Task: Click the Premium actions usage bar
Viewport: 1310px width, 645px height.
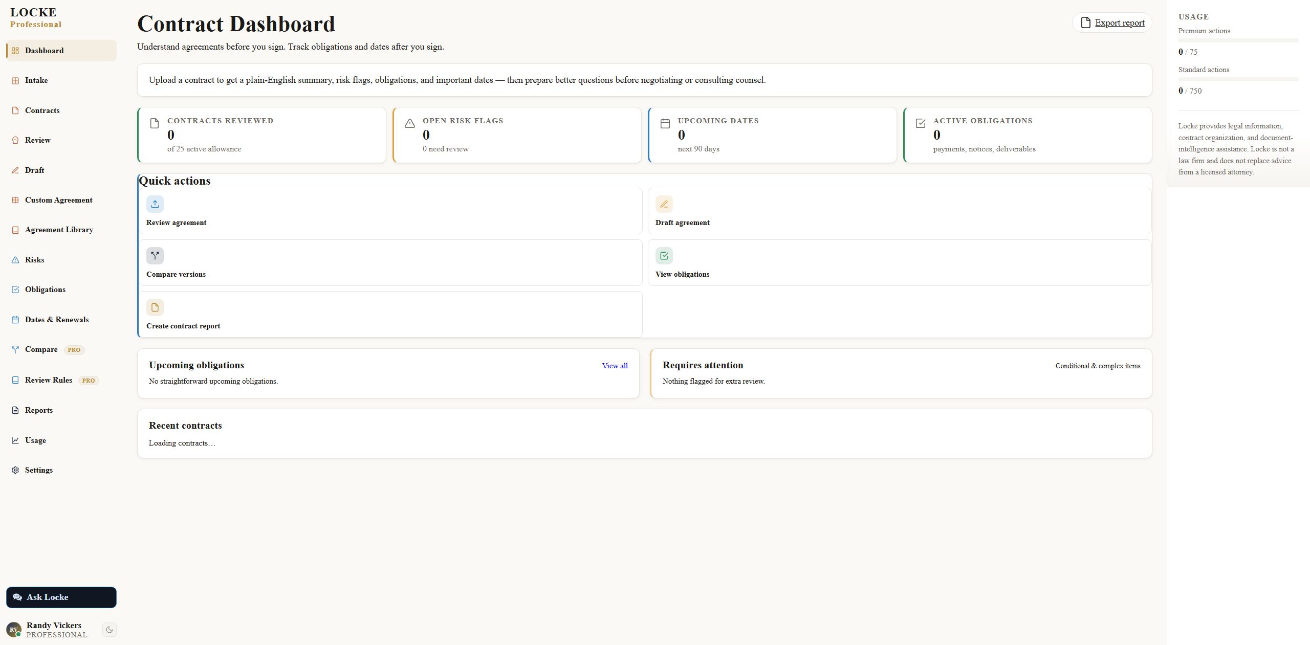Action: [1238, 40]
